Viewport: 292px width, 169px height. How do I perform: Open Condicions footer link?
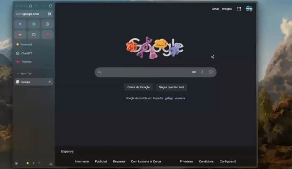coord(206,161)
